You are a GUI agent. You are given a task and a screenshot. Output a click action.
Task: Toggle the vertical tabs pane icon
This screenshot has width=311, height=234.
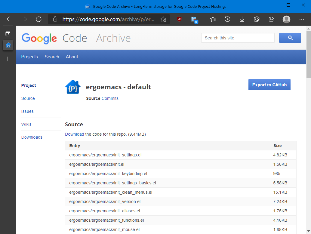(x=8, y=34)
